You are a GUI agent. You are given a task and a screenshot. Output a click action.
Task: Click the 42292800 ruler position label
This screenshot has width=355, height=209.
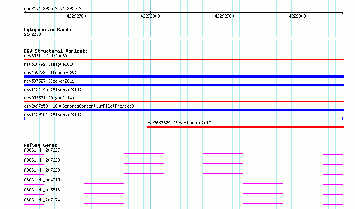point(150,16)
